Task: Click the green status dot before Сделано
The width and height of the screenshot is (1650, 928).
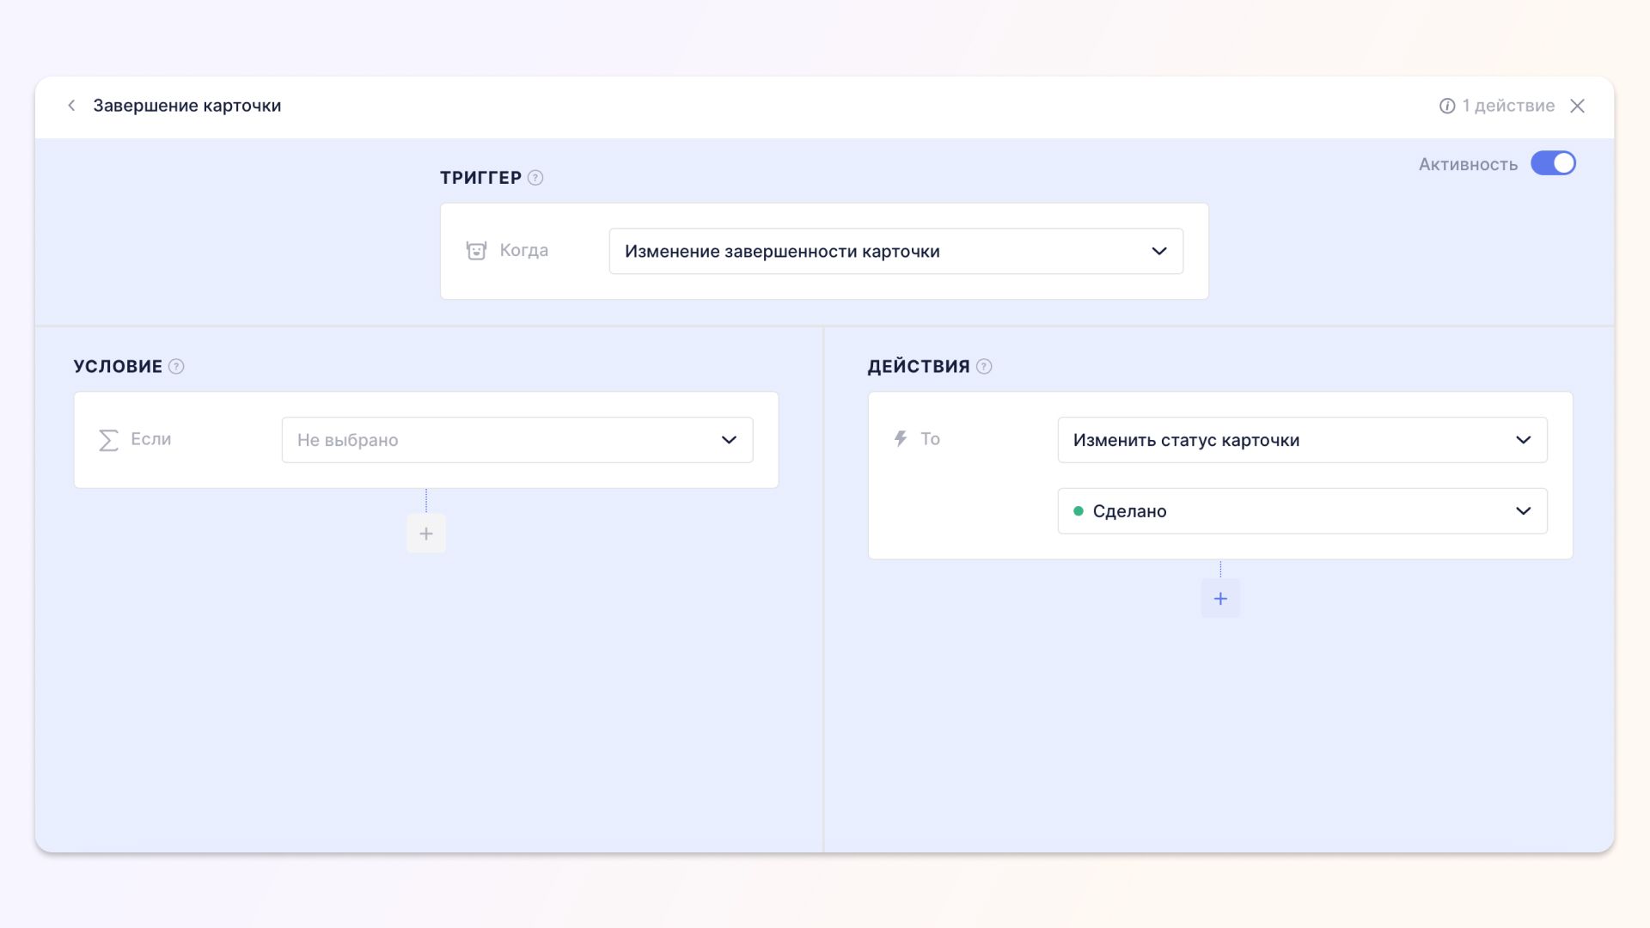Action: (1079, 511)
